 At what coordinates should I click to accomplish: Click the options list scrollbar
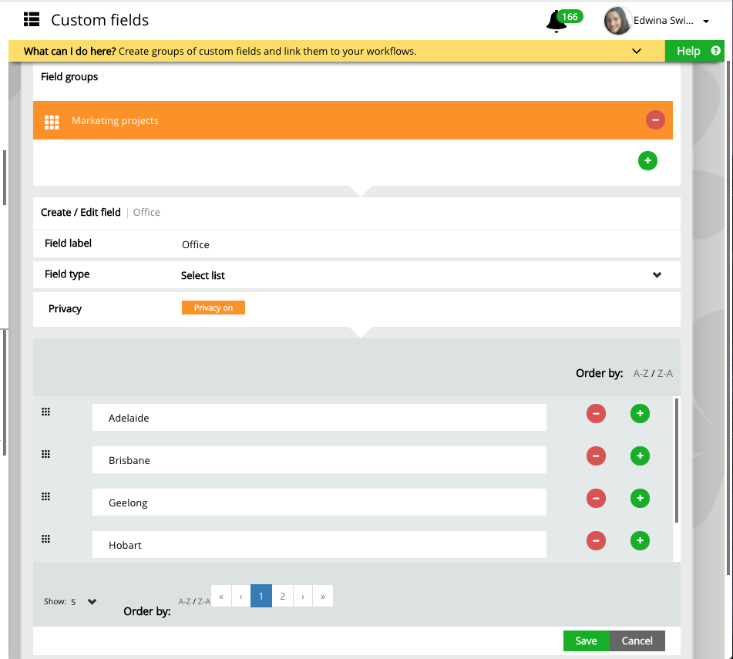(677, 460)
